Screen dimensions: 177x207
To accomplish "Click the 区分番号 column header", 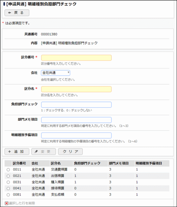I will click(19, 163).
